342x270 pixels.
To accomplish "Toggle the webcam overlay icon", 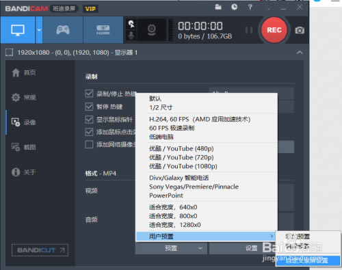I will [x=152, y=30].
